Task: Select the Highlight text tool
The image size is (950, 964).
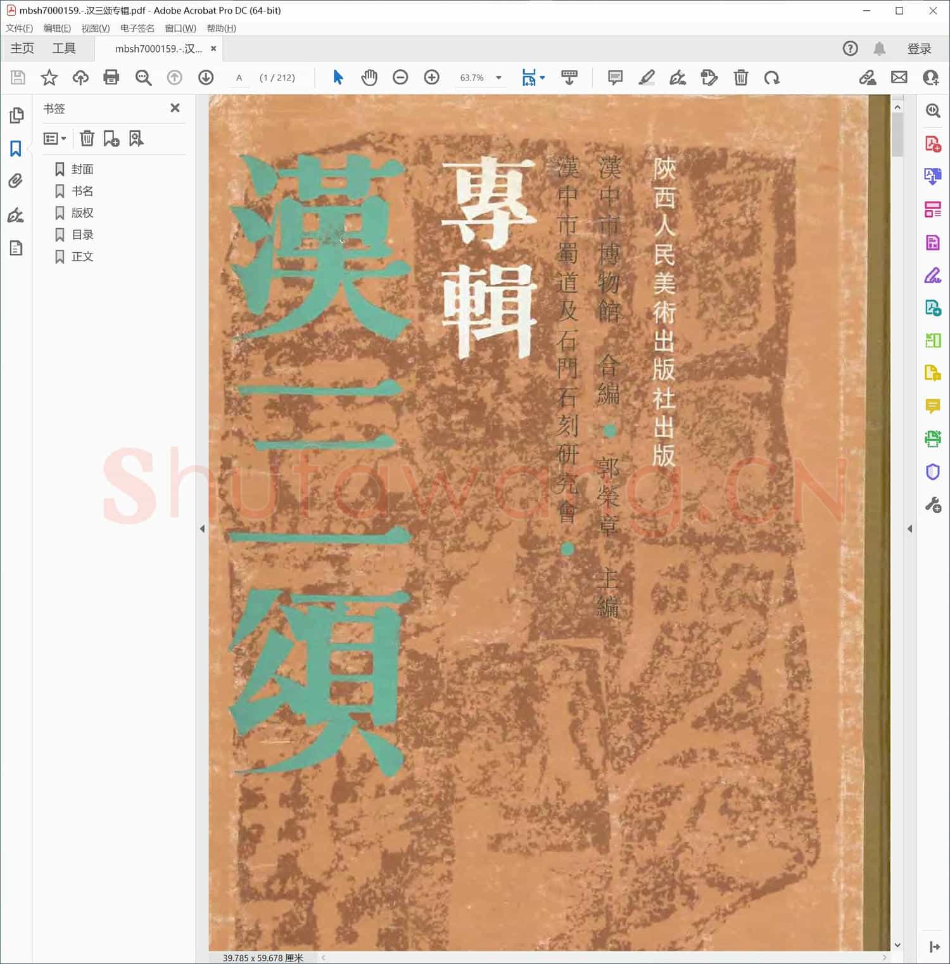Action: [x=646, y=77]
